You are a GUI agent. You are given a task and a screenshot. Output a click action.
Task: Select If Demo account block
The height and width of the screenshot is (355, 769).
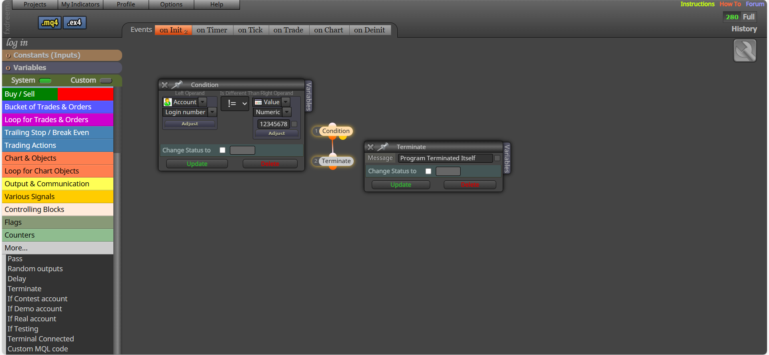[x=34, y=309]
